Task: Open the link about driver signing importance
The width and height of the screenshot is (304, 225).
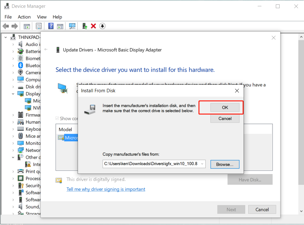Action: pos(106,189)
